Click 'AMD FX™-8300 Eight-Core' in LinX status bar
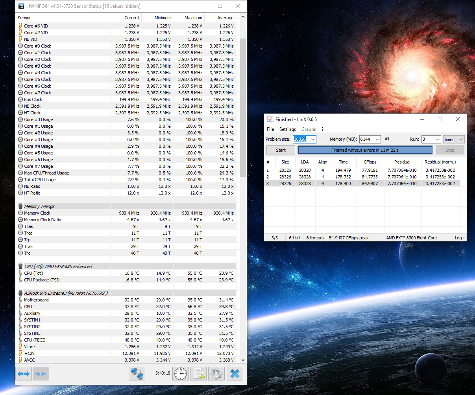This screenshot has height=395, width=475. (411, 238)
